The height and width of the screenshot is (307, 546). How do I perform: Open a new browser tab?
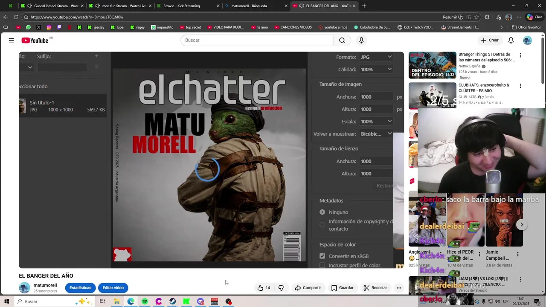364,6
